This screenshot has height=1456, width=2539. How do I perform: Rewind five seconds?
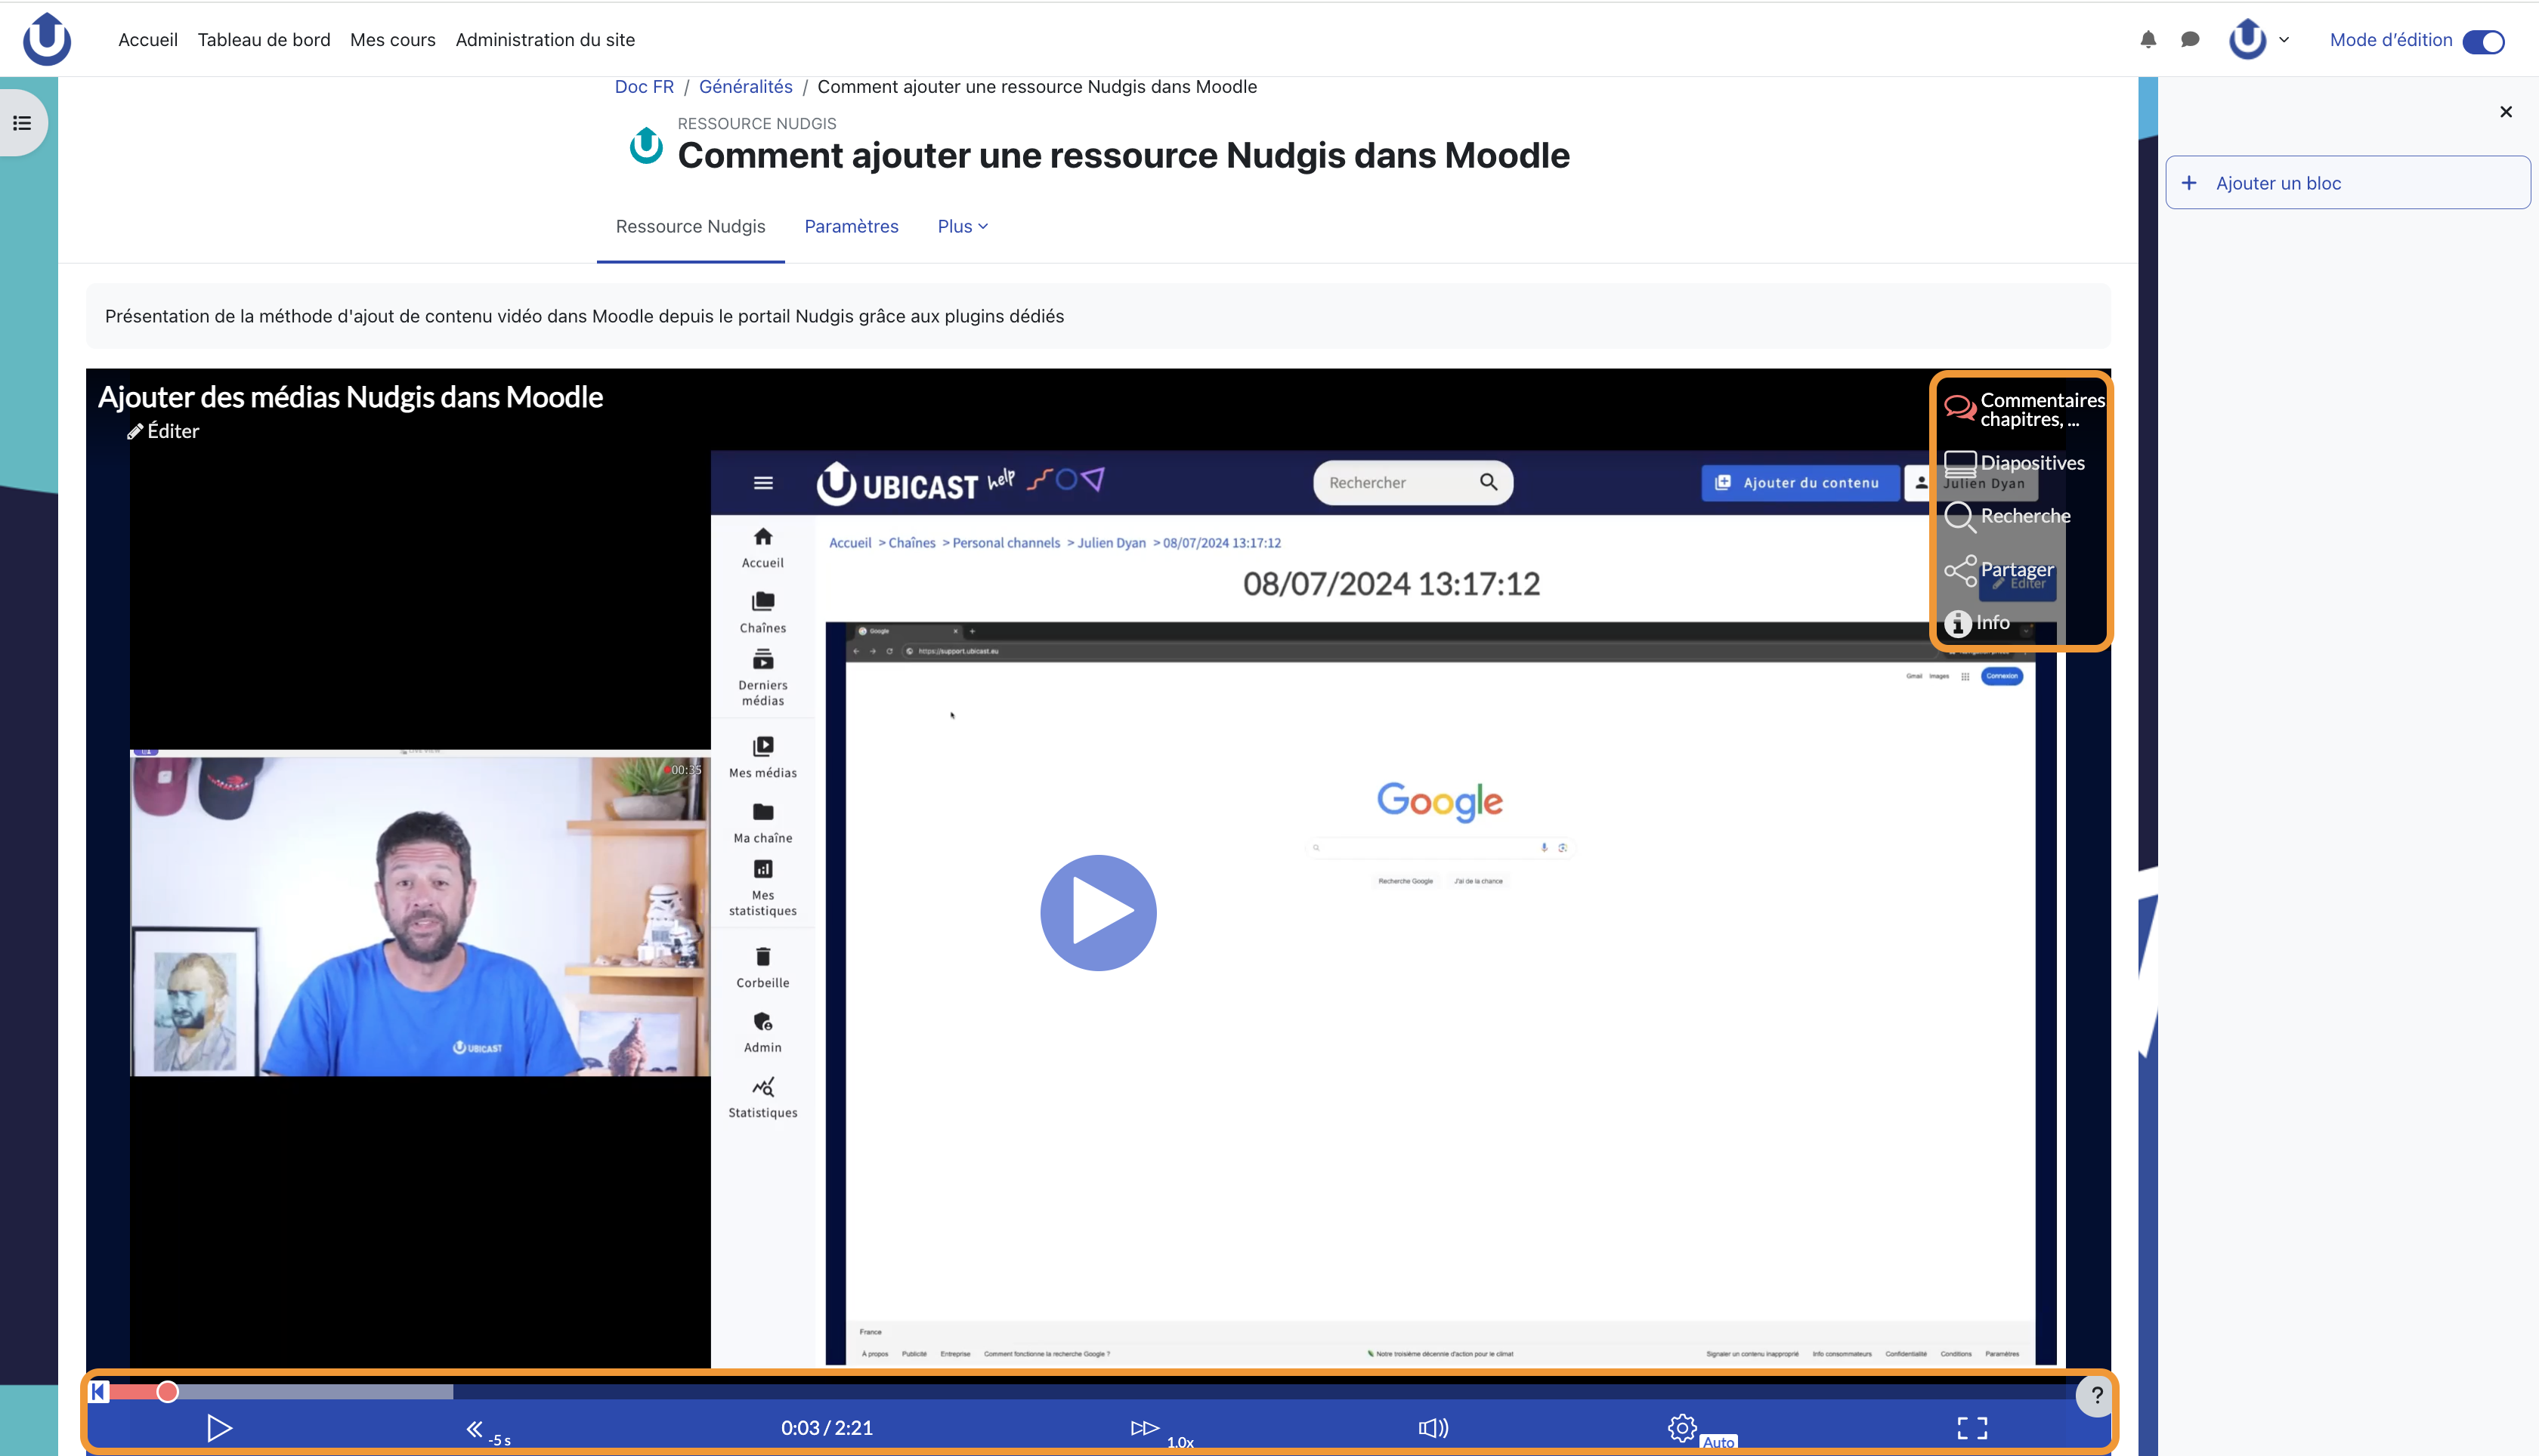pos(487,1430)
